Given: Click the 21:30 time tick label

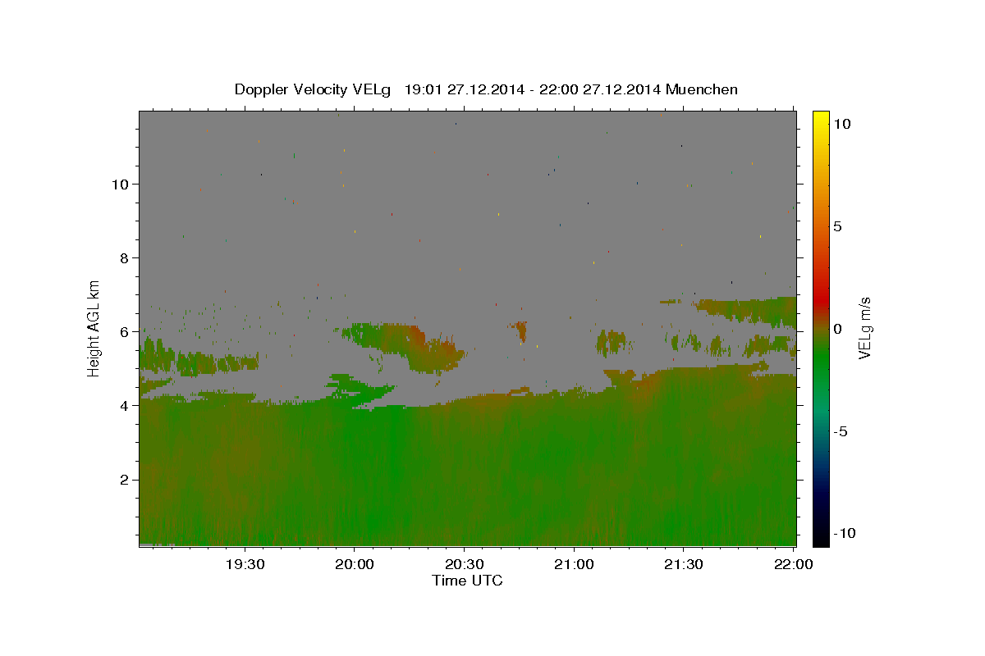Looking at the screenshot, I should (683, 565).
